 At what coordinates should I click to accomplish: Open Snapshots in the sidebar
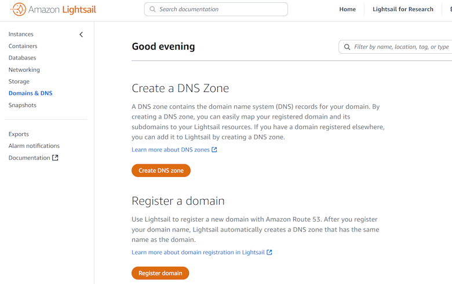[22, 105]
